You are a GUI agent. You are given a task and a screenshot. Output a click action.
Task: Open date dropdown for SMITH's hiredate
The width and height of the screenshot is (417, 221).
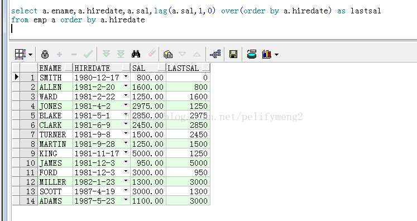tap(126, 77)
